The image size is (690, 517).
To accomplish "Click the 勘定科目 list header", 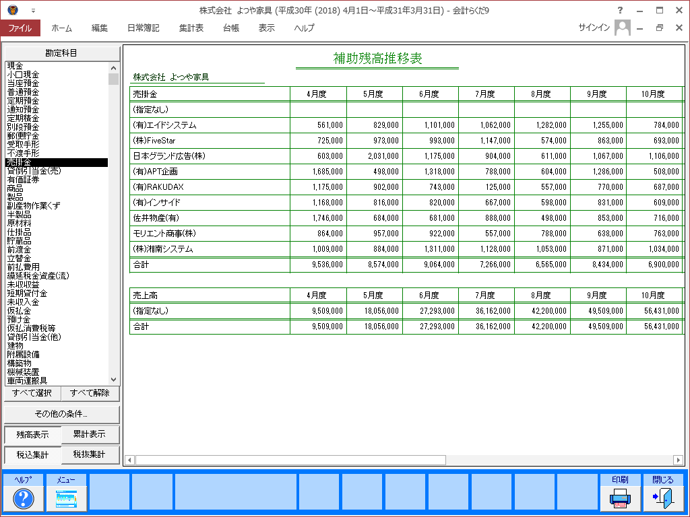I will point(61,53).
